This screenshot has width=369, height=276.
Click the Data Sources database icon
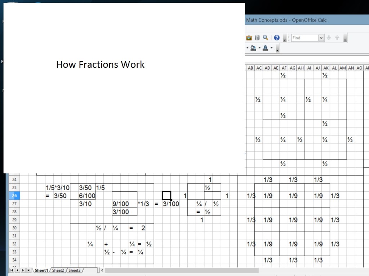tap(257, 38)
